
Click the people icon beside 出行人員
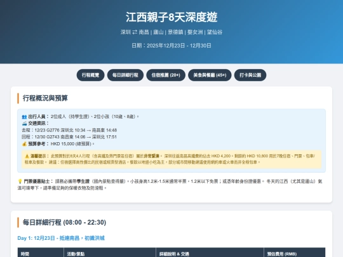pyautogui.click(x=24, y=117)
